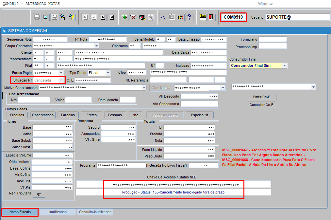Image resolution: width=331 pixels, height=220 pixels.
Task: Click the Chave De Acesso field
Action: pyautogui.click(x=174, y=185)
